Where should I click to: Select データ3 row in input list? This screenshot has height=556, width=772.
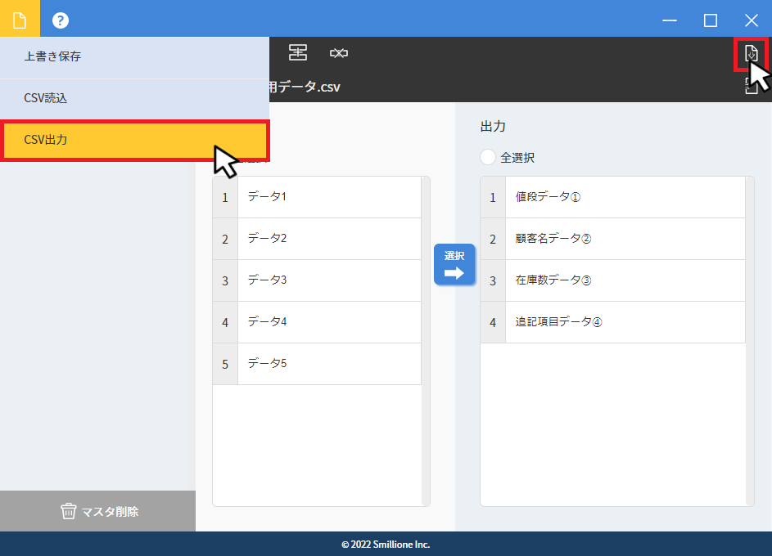pyautogui.click(x=327, y=280)
